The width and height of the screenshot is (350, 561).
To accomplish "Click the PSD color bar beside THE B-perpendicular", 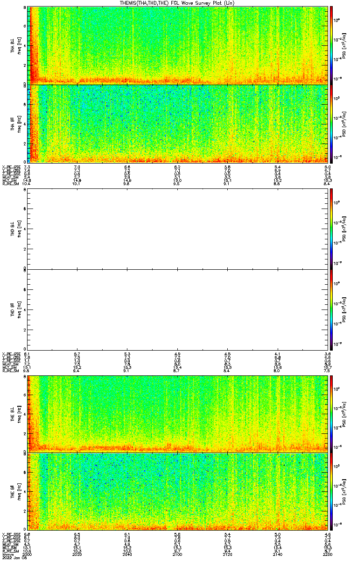I will point(331,414).
